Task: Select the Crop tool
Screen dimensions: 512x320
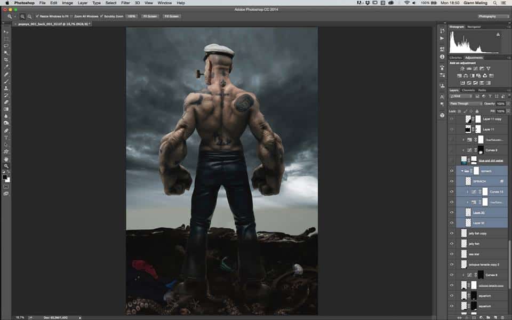Action: click(6, 60)
